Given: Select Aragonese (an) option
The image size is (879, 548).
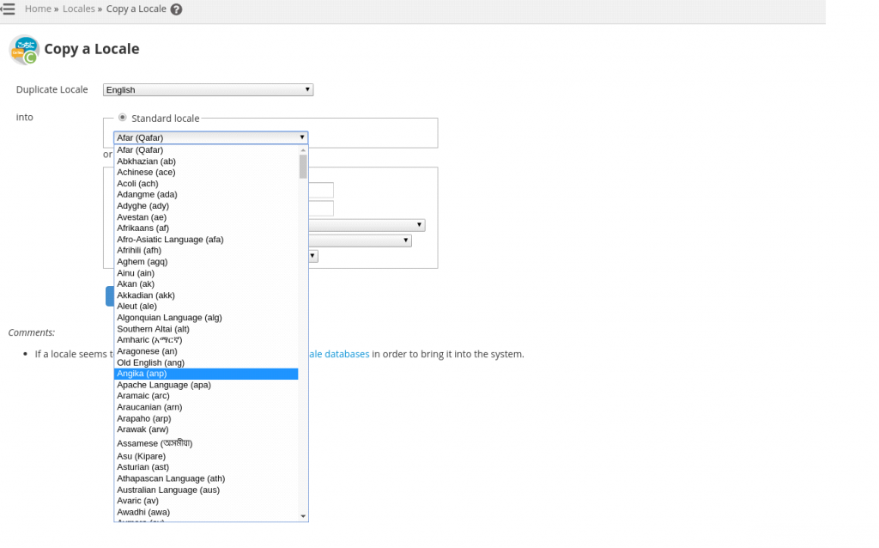Looking at the screenshot, I should (147, 351).
